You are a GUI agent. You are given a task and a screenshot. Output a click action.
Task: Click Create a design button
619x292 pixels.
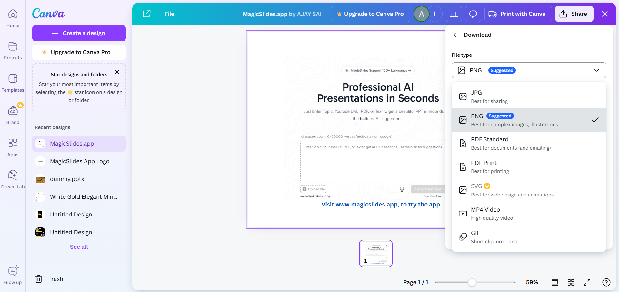click(x=79, y=33)
